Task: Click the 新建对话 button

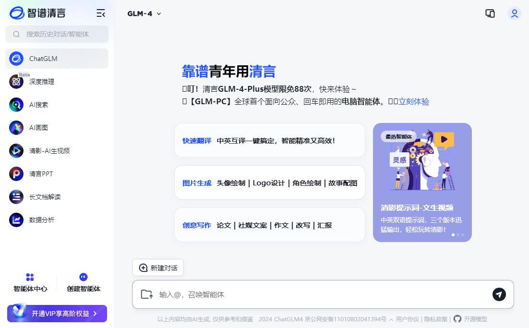Action: point(158,268)
